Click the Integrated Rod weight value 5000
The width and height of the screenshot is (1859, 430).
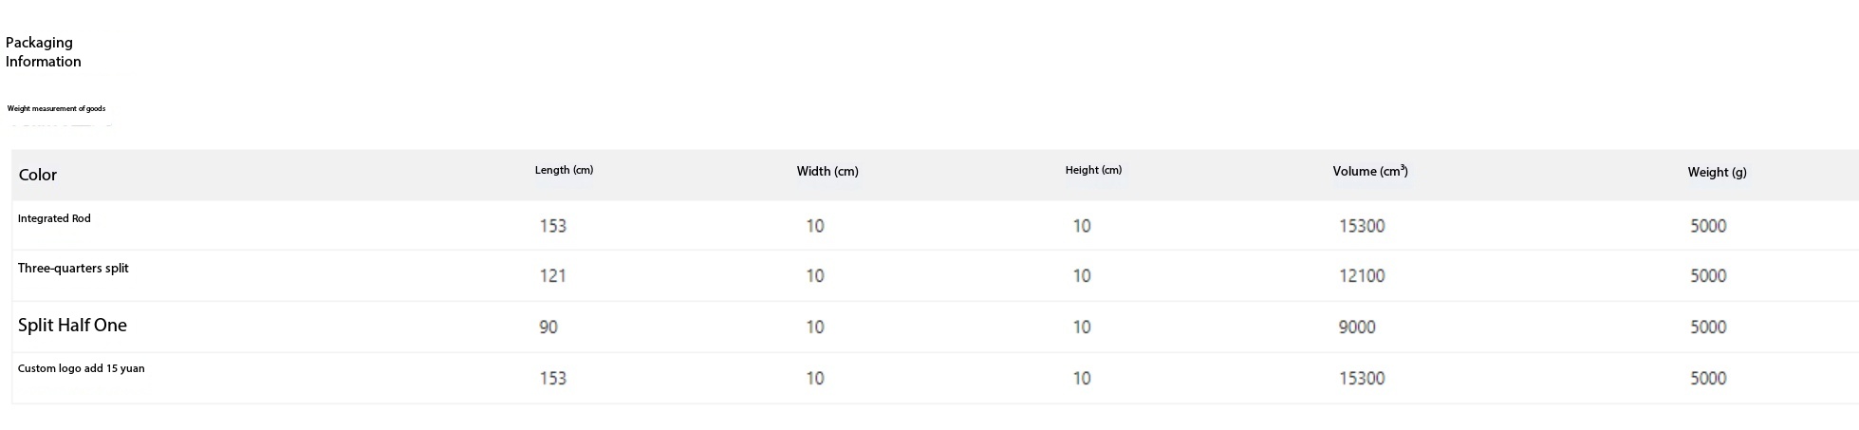tap(1708, 226)
